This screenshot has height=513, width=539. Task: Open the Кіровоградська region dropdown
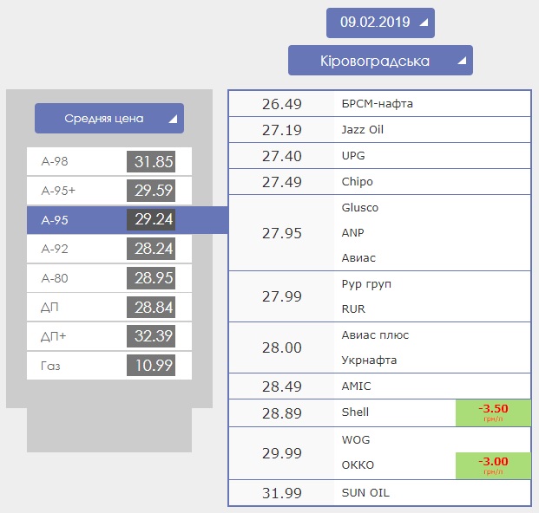[x=380, y=61]
